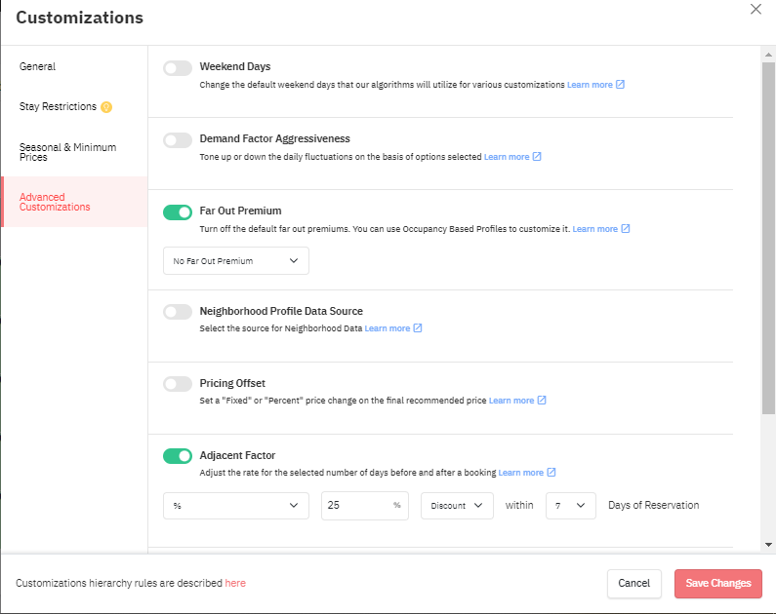Viewport: 776px width, 614px height.
Task: Disable the Far Out Premium toggle
Action: pos(178,212)
